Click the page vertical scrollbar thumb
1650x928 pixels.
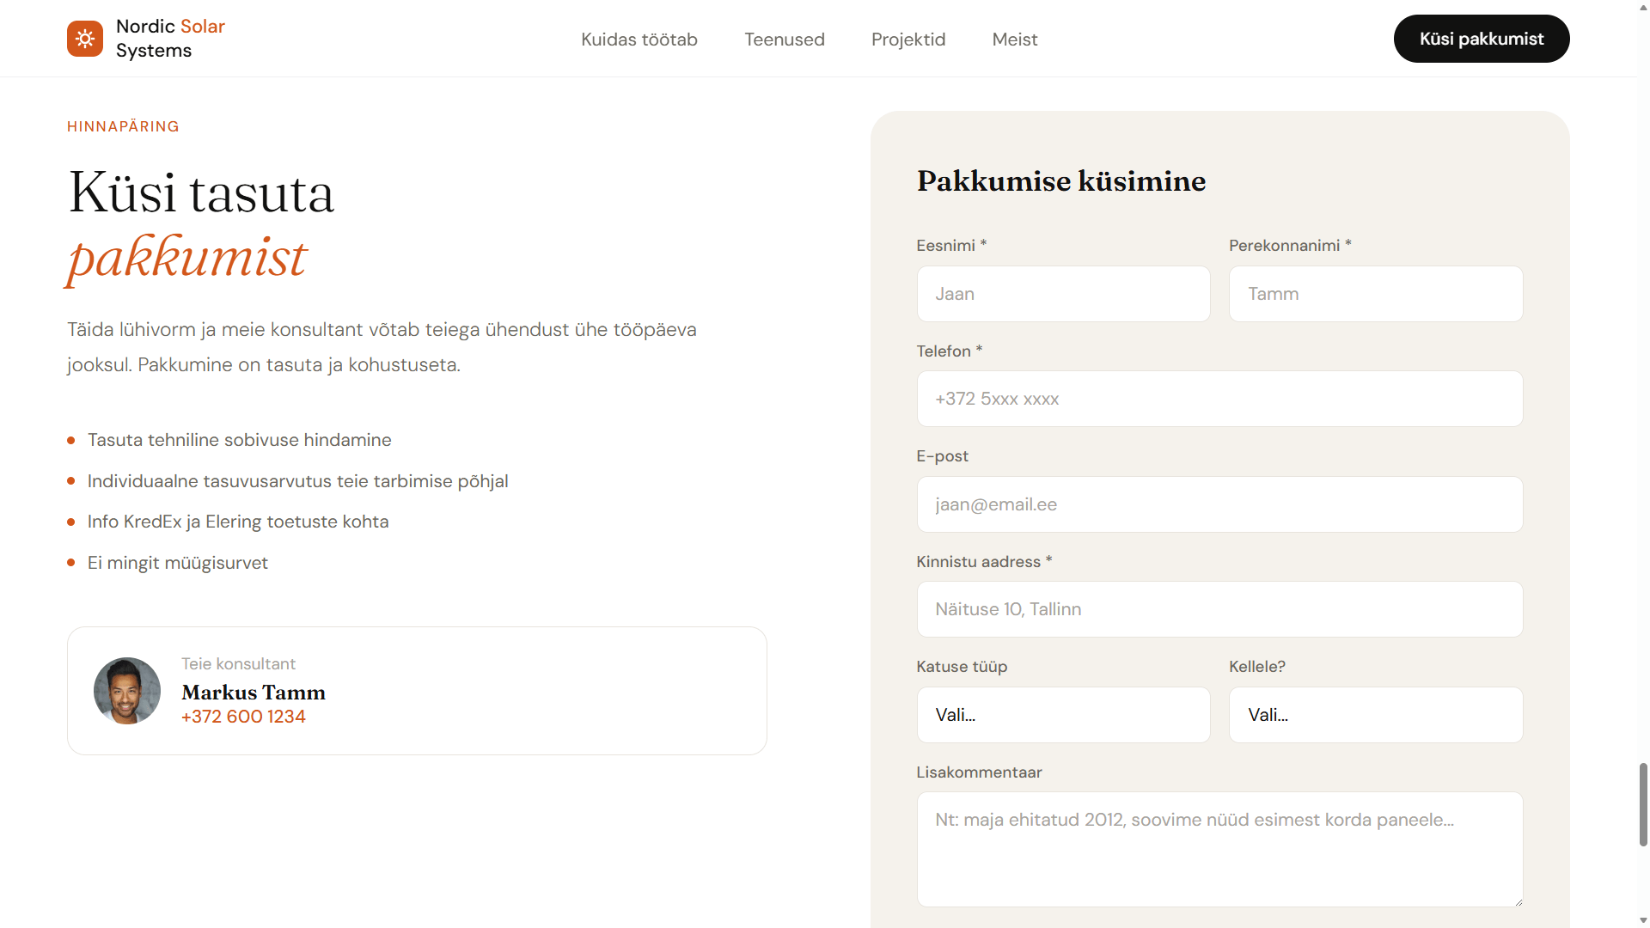coord(1643,804)
